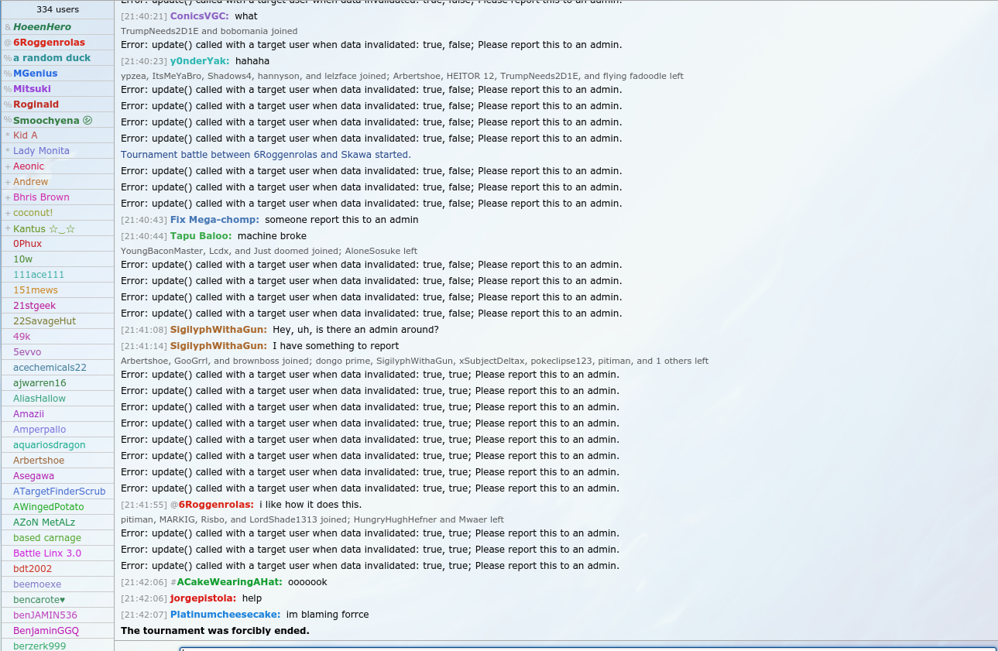Open jorgepistola's username in the chat

point(203,598)
